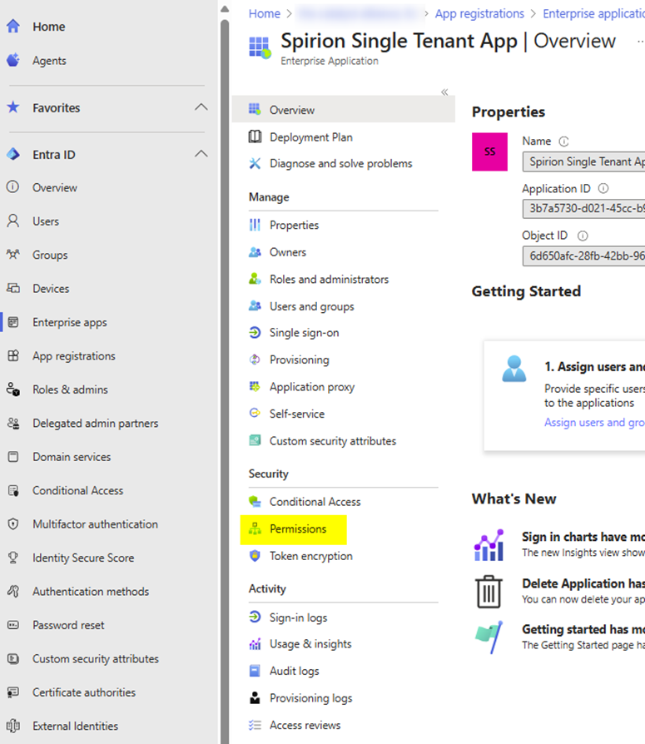Open Self-service under Manage

click(x=297, y=414)
